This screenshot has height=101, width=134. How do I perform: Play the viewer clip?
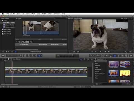[100, 52]
